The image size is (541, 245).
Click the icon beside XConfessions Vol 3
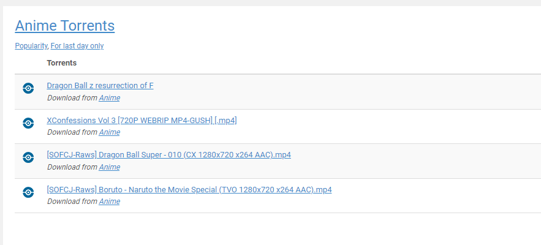click(28, 123)
